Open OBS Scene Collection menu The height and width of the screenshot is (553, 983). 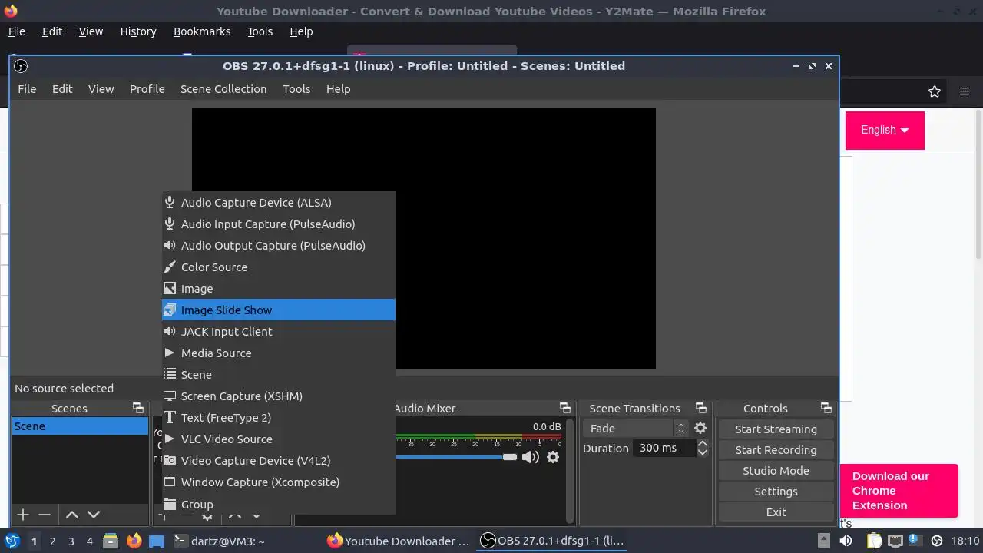[x=223, y=89]
